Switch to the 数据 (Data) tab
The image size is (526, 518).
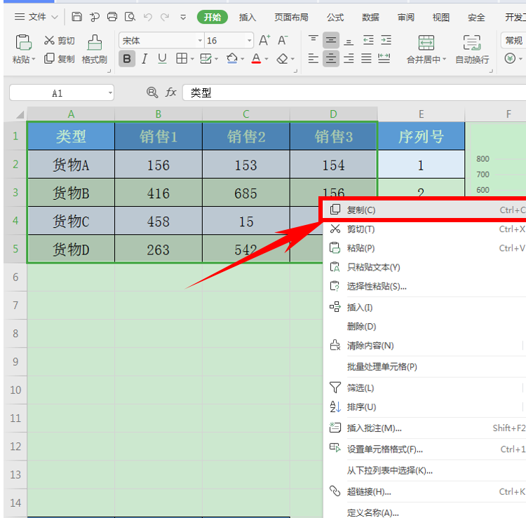tap(370, 17)
